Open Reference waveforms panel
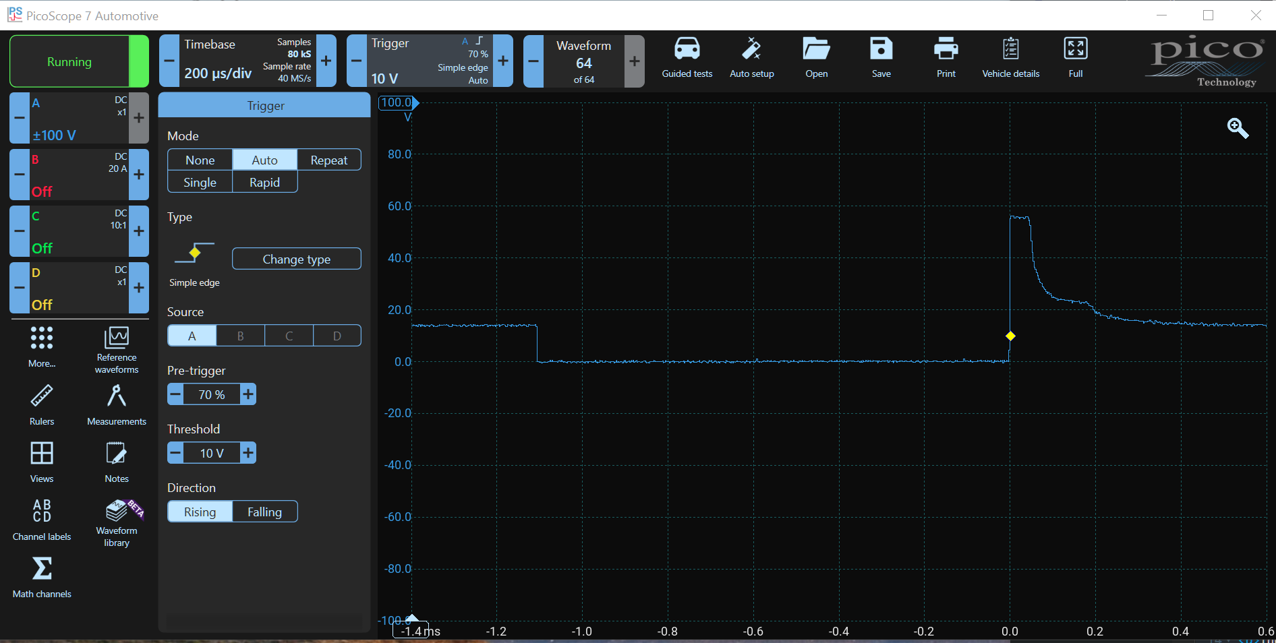1276x643 pixels. coord(117,350)
